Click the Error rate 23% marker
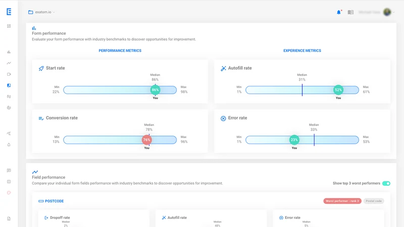This screenshot has width=404, height=227. click(294, 140)
